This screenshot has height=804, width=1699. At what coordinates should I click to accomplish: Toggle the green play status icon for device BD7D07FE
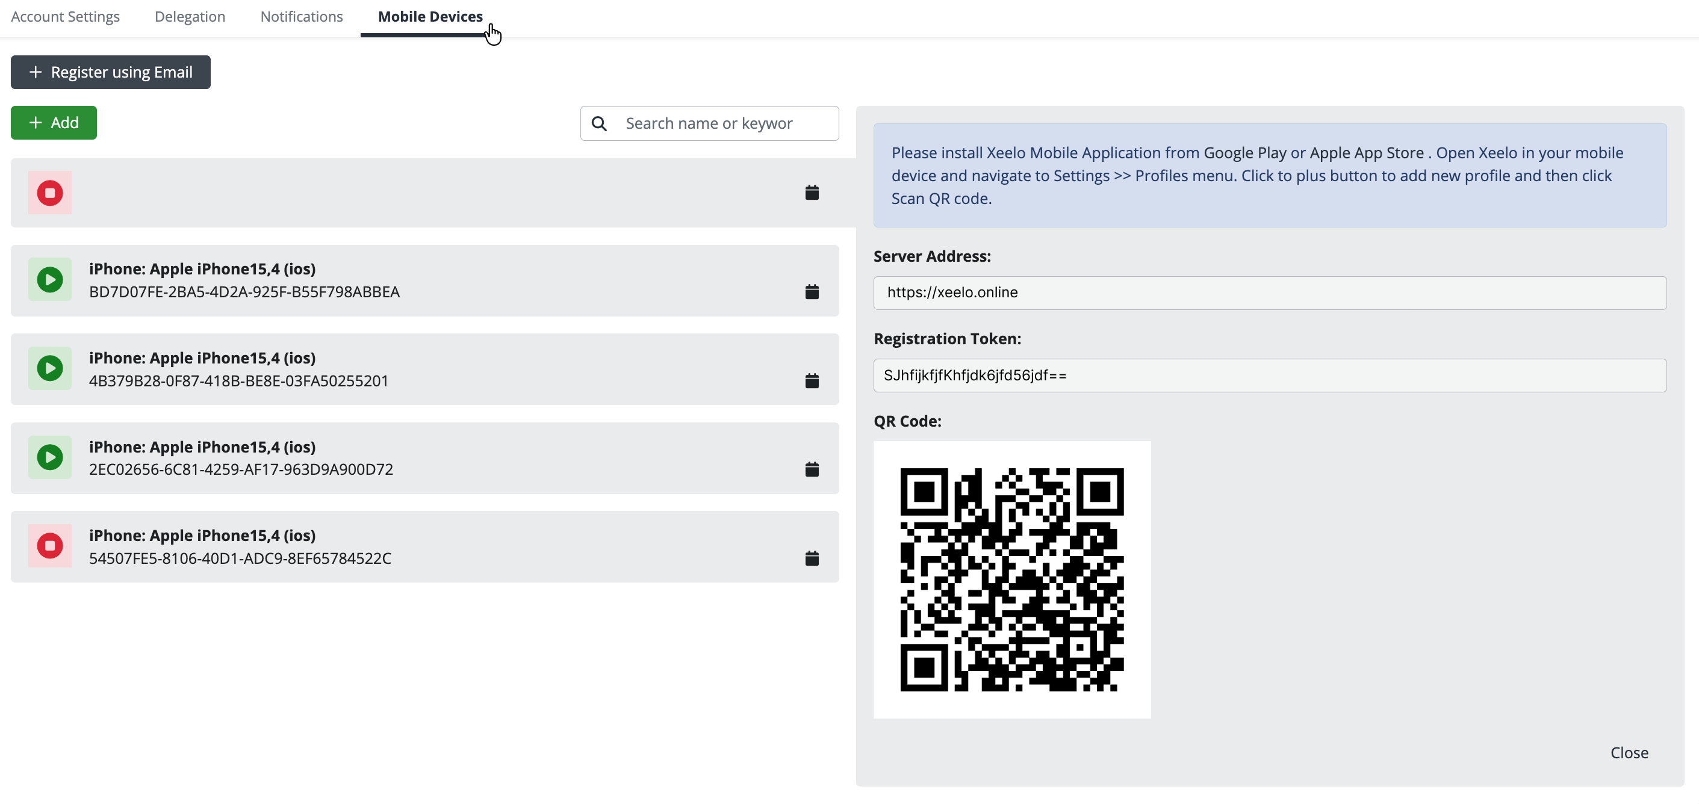[49, 280]
